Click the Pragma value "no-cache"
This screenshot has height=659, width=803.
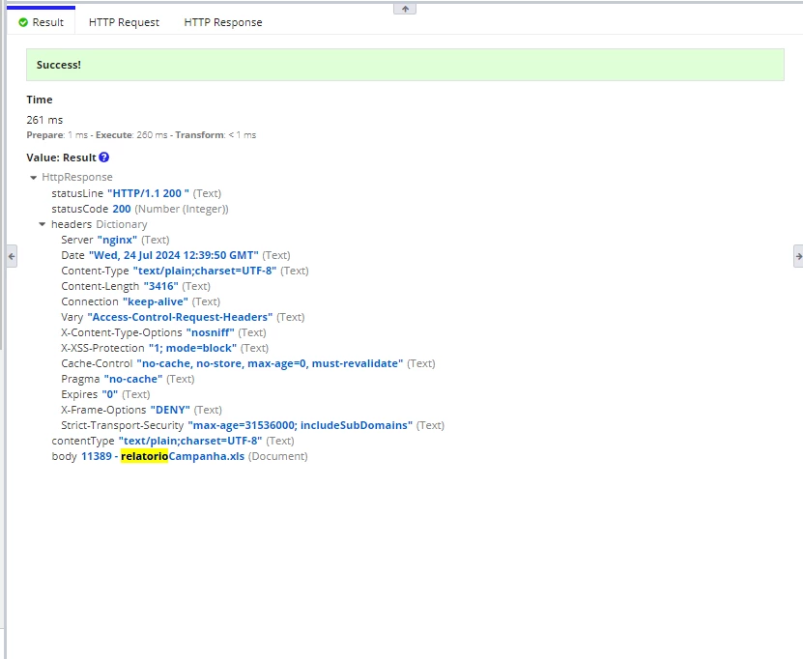pyautogui.click(x=133, y=379)
